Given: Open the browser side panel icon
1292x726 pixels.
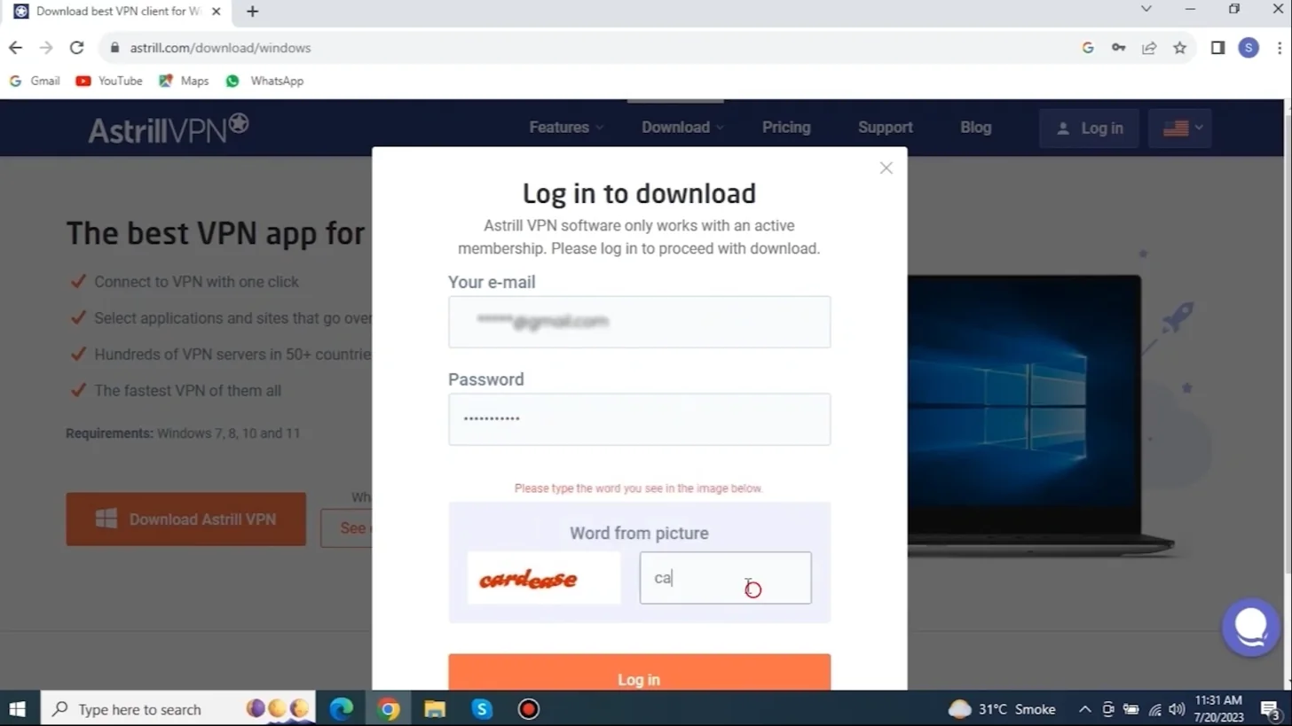Looking at the screenshot, I should (1217, 48).
